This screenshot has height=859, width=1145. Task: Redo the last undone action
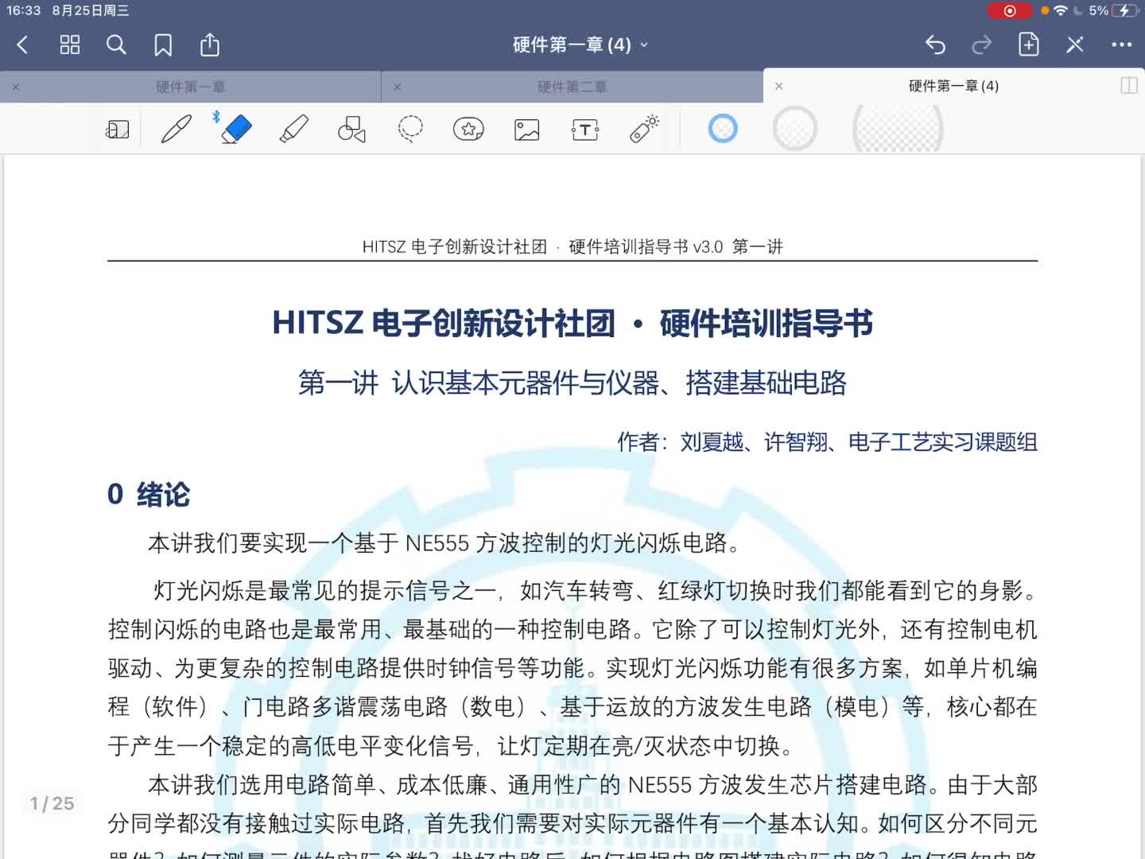[982, 45]
